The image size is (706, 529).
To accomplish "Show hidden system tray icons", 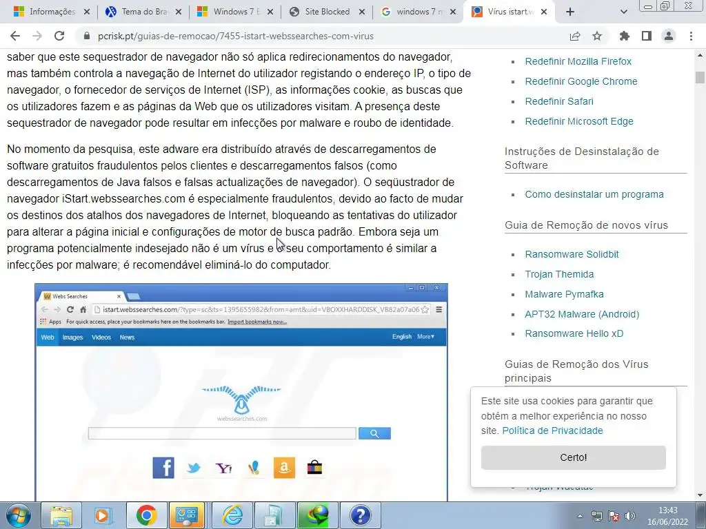I will (580, 516).
